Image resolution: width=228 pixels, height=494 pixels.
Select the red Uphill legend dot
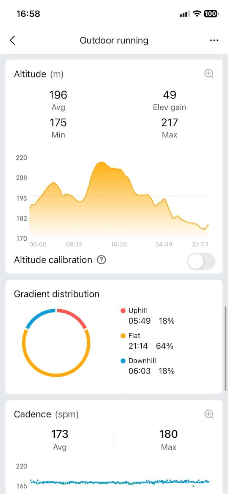[x=123, y=311]
